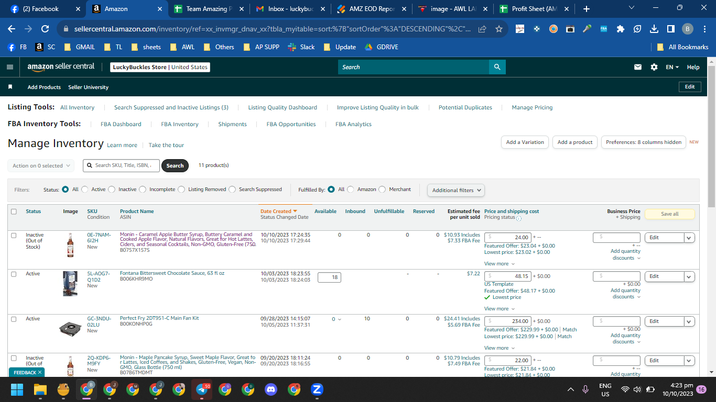
Task: Open the Search Suppressed and Inactive Listings tab
Action: point(171,107)
